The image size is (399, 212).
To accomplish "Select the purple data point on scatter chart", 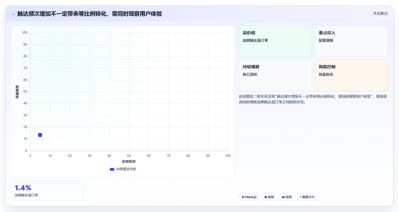I will (x=40, y=135).
